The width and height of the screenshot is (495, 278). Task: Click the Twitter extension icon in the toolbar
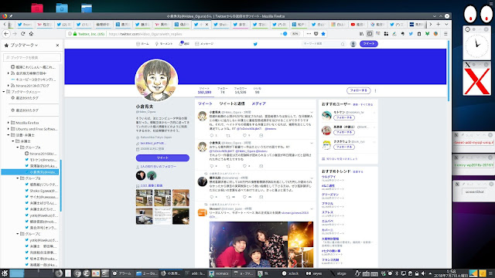[411, 34]
